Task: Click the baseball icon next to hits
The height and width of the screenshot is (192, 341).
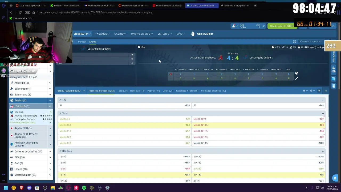Action: pyautogui.click(x=297, y=73)
